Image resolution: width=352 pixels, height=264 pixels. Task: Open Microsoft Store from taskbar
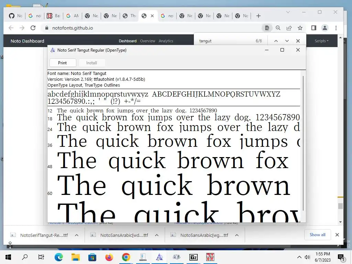point(92,257)
